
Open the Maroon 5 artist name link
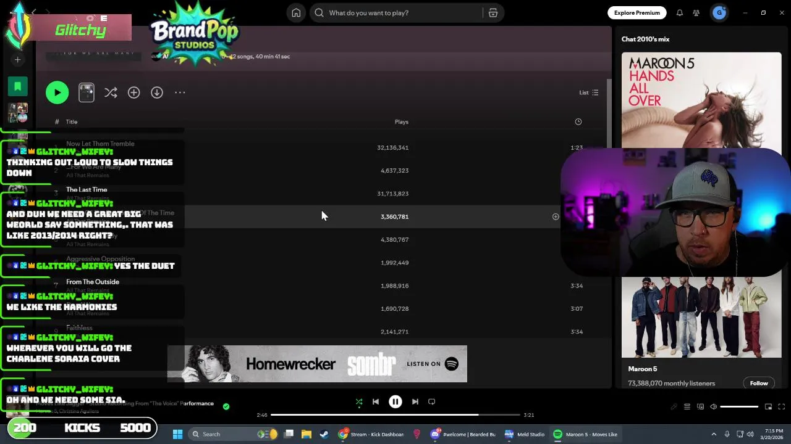click(643, 369)
